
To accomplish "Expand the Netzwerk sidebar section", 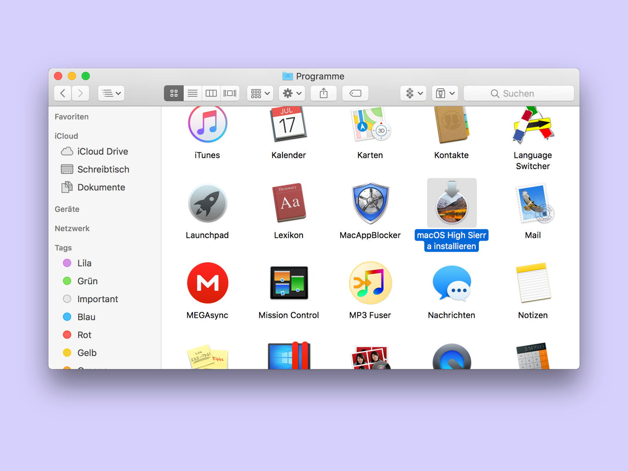I will pos(72,228).
